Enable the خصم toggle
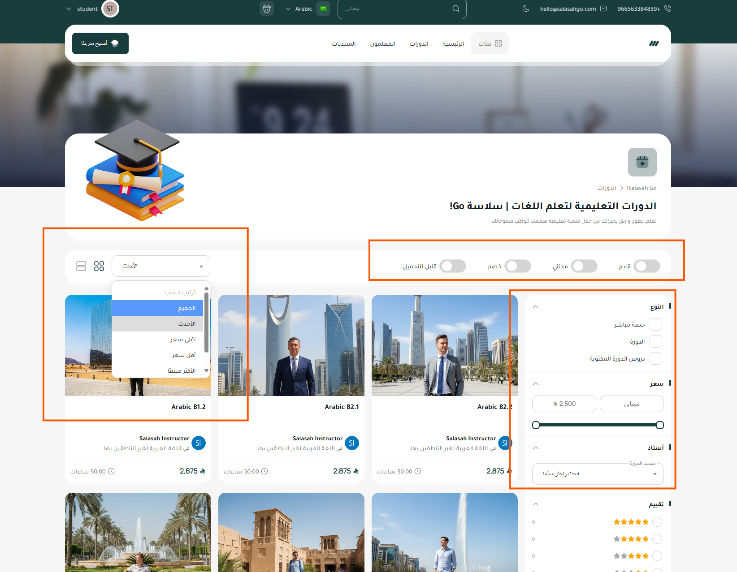Image resolution: width=737 pixels, height=572 pixels. 518,266
